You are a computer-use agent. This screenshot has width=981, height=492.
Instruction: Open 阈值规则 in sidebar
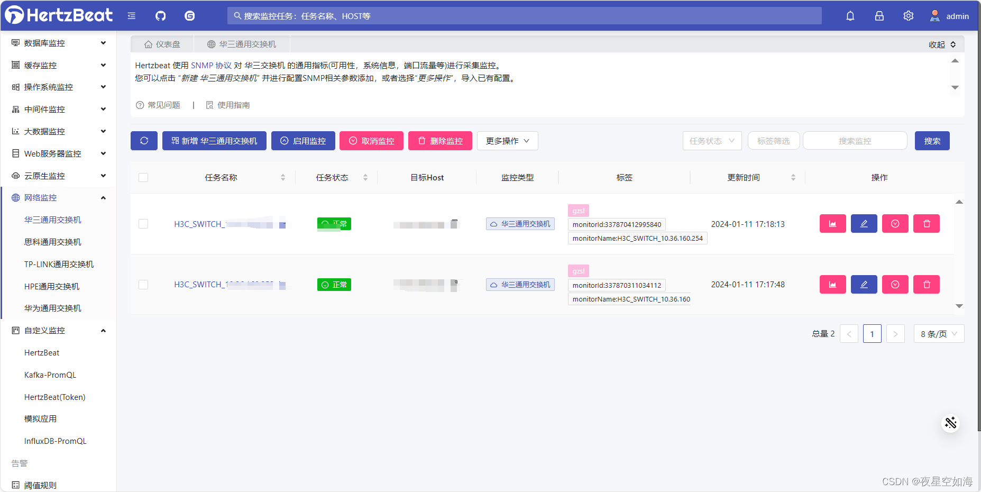(x=40, y=485)
